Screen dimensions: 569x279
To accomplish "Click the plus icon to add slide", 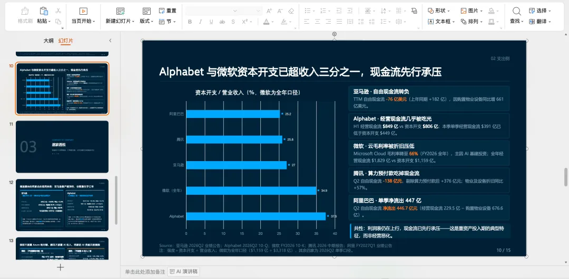I will (61, 267).
